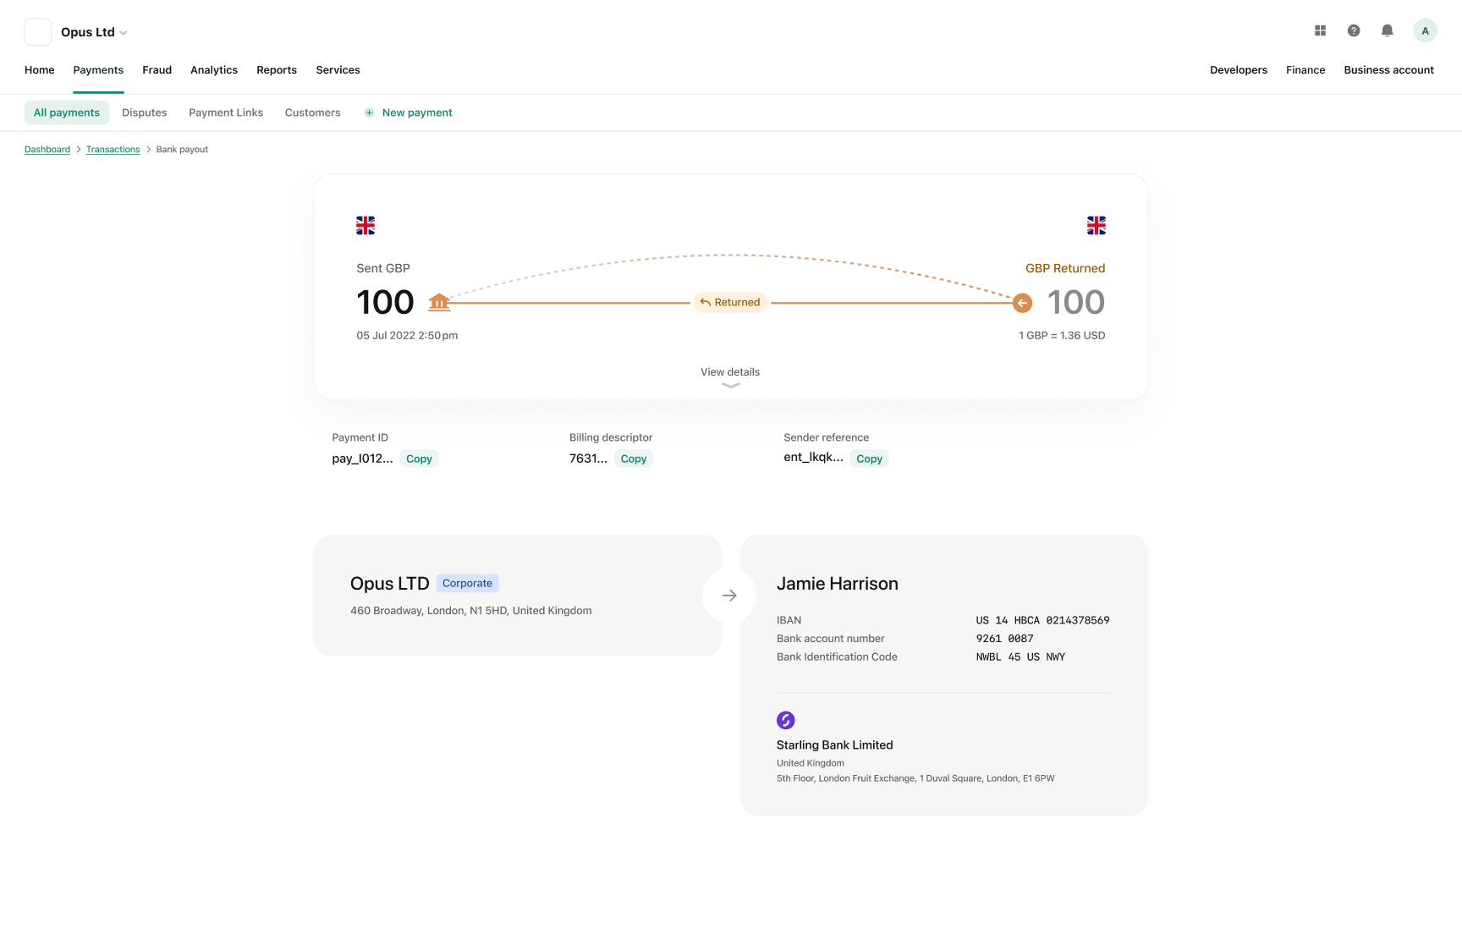
Task: Click the plus icon beside New payment
Action: [x=369, y=113]
